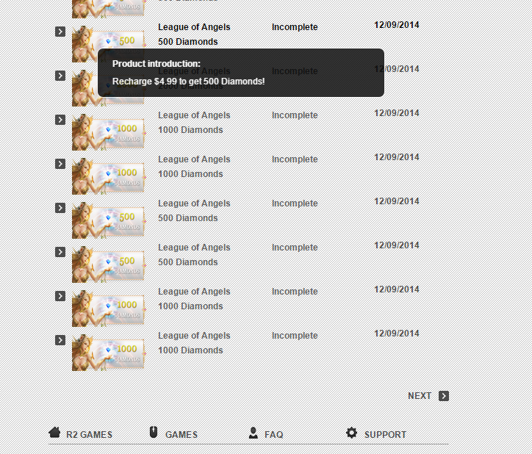Screen dimensions: 532x454
Task: Expand the arrow of the order dated above the tooltip
Action: pos(60,32)
